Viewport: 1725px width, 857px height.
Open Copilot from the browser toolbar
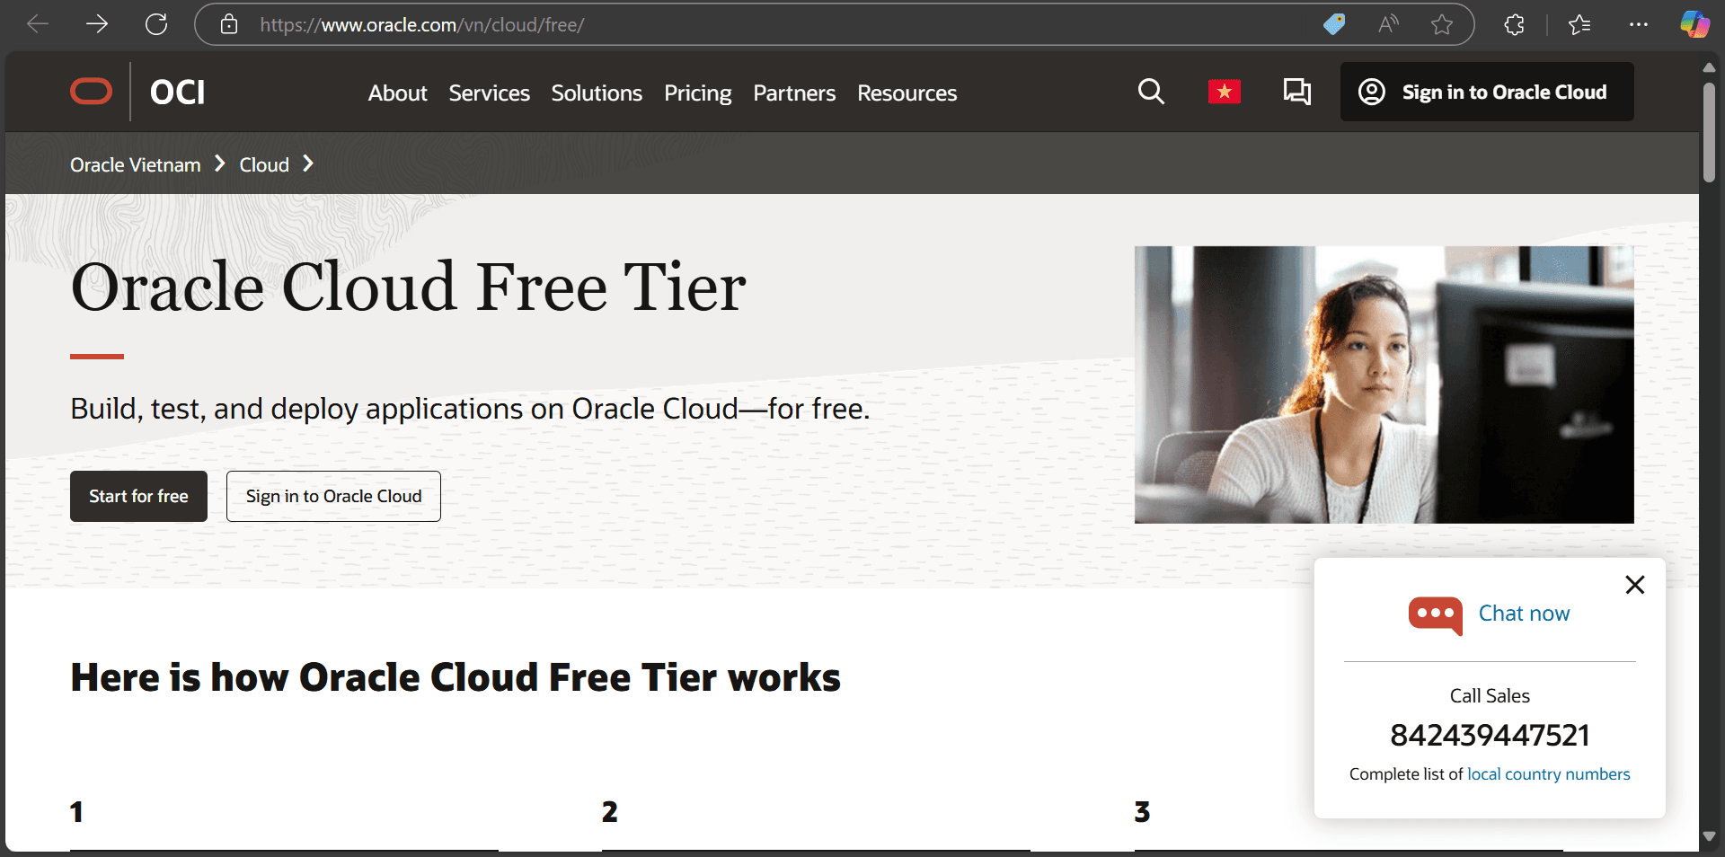pyautogui.click(x=1695, y=24)
